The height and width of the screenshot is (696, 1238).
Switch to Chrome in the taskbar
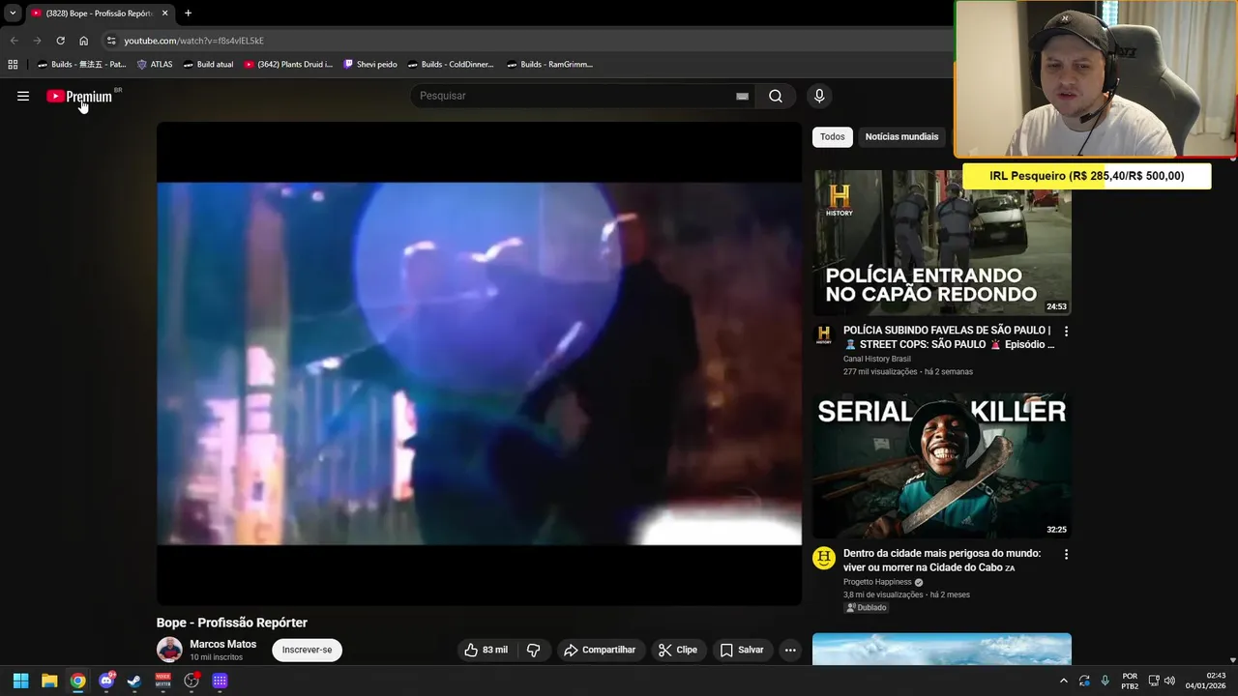(77, 681)
